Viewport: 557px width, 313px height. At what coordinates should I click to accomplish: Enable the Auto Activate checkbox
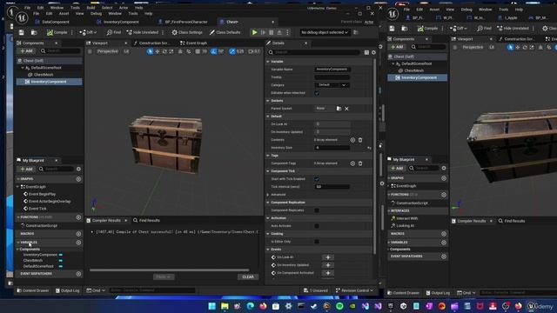[317, 226]
